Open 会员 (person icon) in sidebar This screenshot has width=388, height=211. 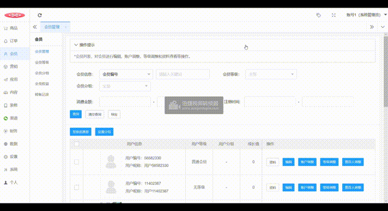11,54
